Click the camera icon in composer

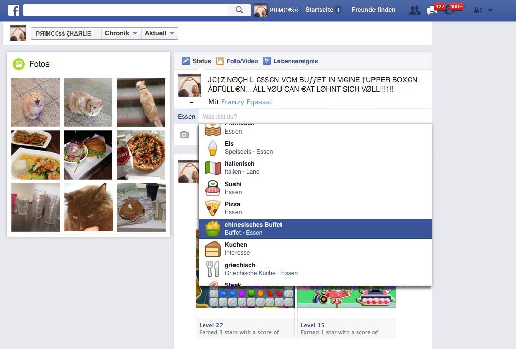click(x=184, y=135)
